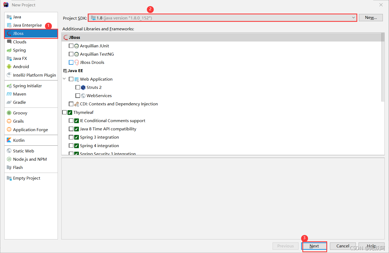
Task: Select Java Enterprise project type
Action: coord(31,25)
